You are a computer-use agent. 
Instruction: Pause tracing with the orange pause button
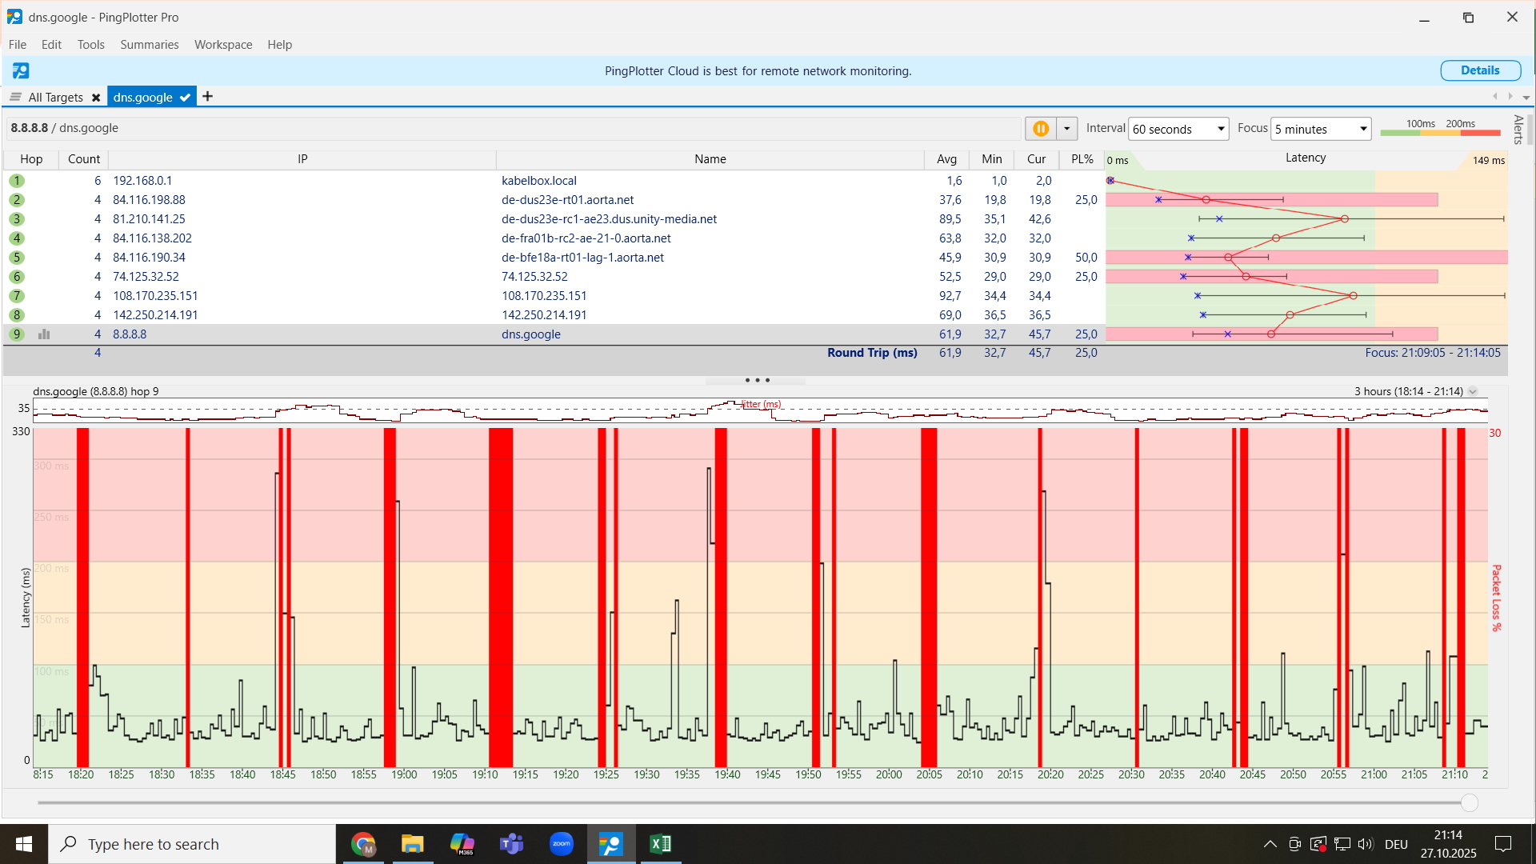[x=1040, y=129]
